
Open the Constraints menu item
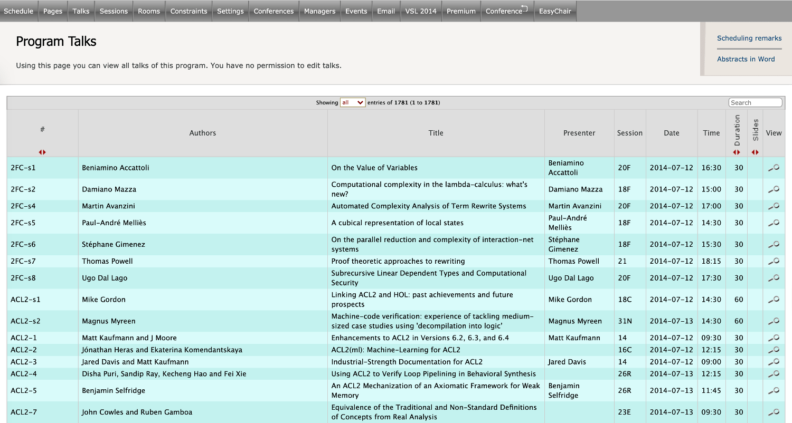[188, 11]
